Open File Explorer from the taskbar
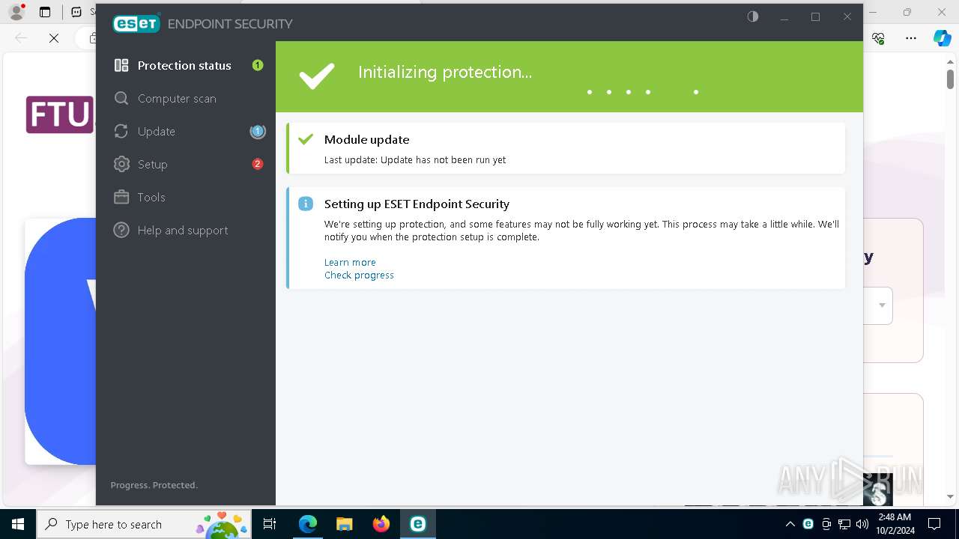This screenshot has height=539, width=959. tap(344, 524)
